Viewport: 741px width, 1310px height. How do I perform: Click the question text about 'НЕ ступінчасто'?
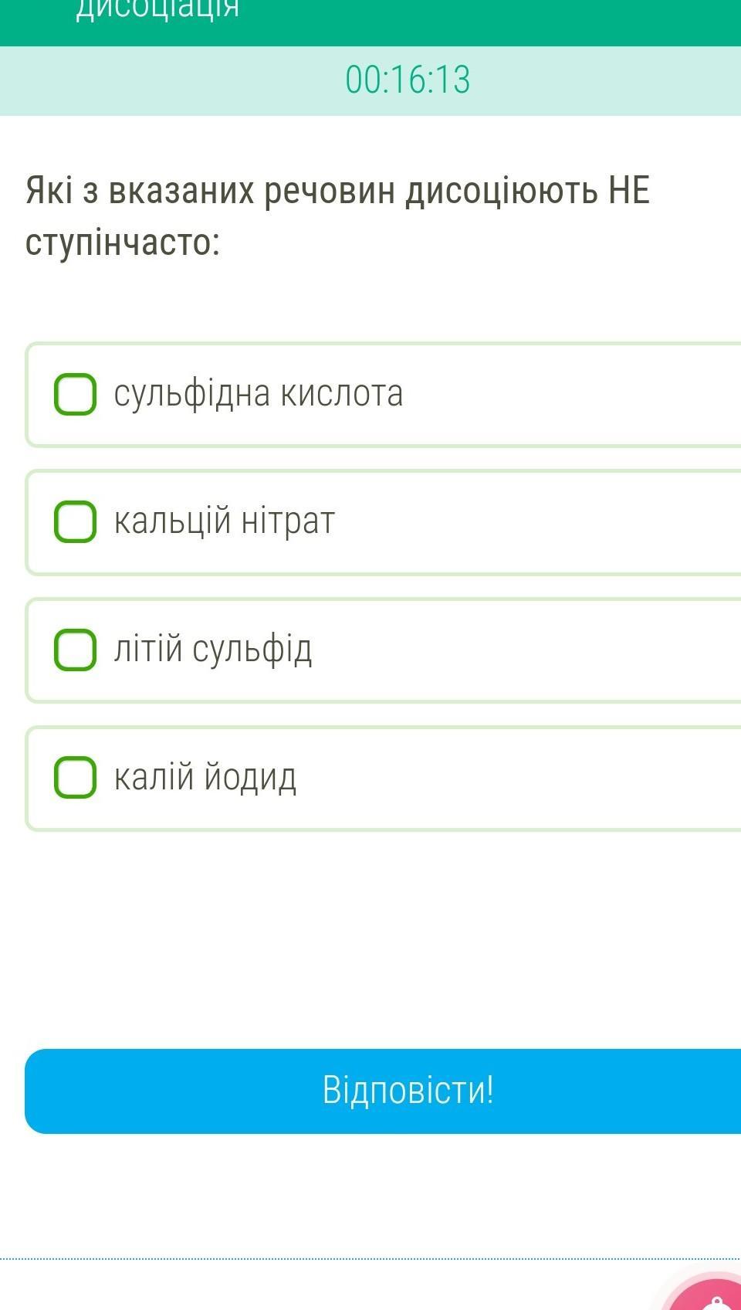(337, 216)
